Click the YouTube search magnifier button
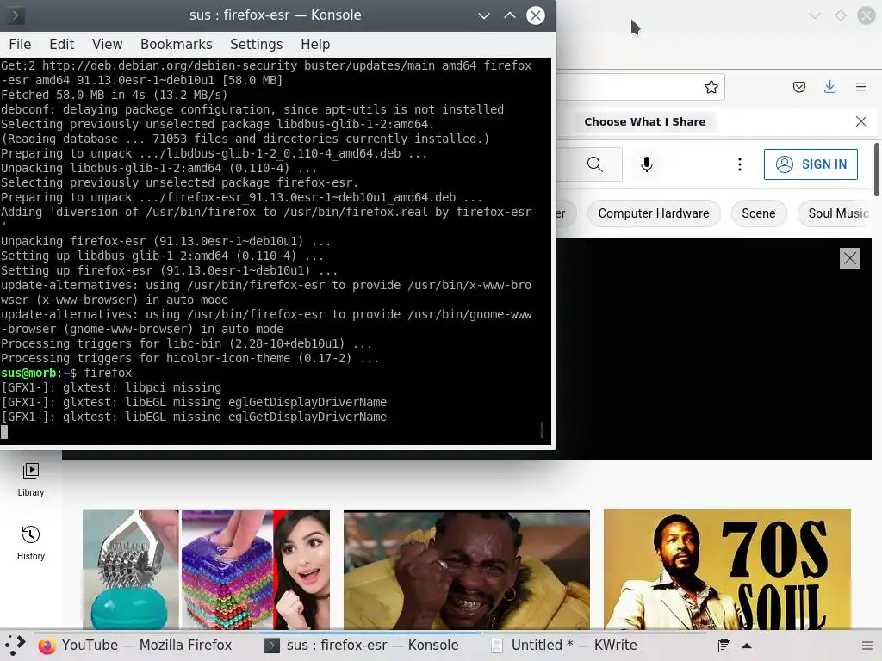Image resolution: width=882 pixels, height=661 pixels. [594, 164]
